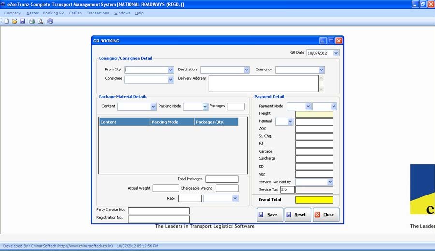
Task: Click the Cartage amount field
Action: [314, 152]
